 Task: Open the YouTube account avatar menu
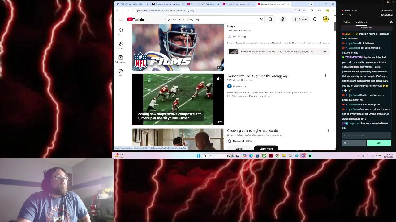pos(325,19)
